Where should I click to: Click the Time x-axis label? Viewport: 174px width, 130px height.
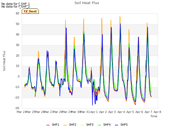(x=154, y=116)
